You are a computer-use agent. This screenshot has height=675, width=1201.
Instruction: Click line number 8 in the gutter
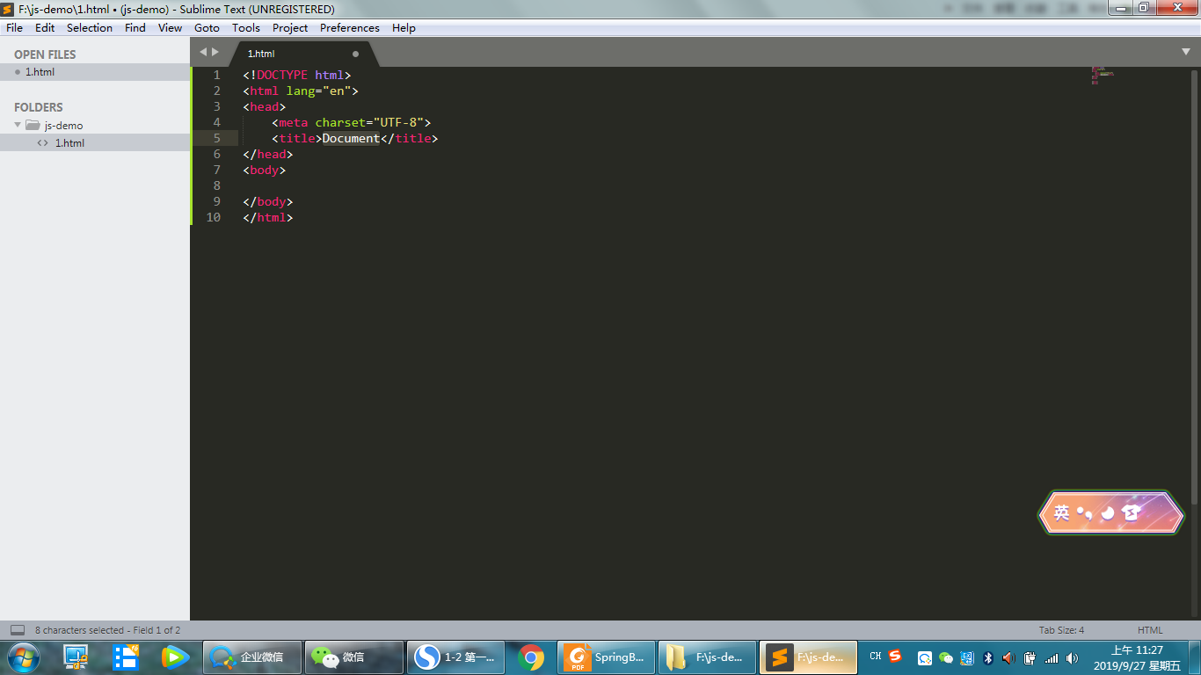216,185
